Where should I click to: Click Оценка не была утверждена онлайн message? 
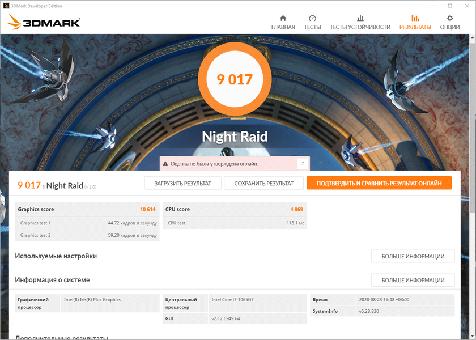214,164
